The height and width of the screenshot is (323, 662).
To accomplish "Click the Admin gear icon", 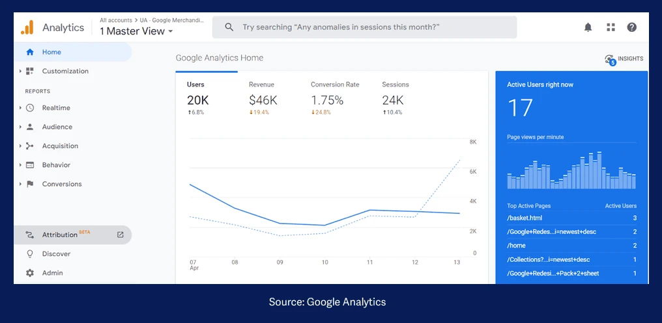I will (30, 273).
